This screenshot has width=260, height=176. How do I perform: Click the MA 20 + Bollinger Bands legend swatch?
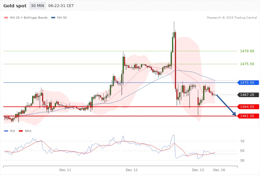[6, 18]
